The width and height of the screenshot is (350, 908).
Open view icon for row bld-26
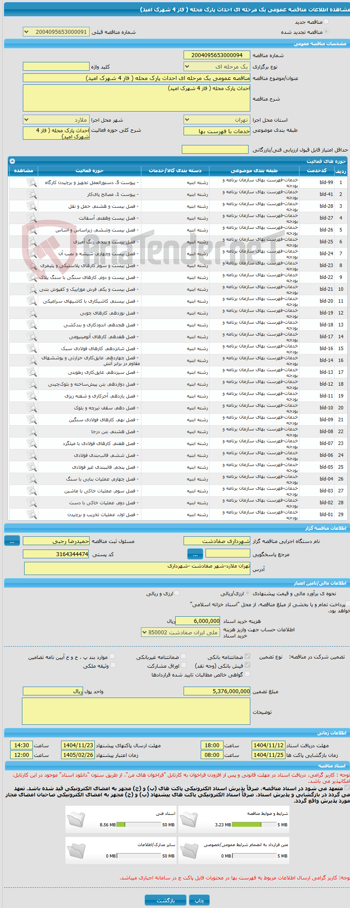32,230
